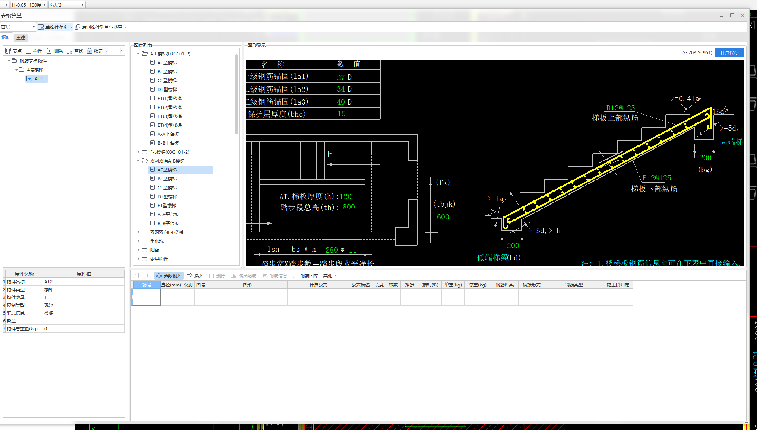Open the 钢筋图库 rebar library
The width and height of the screenshot is (757, 430).
pyautogui.click(x=305, y=276)
